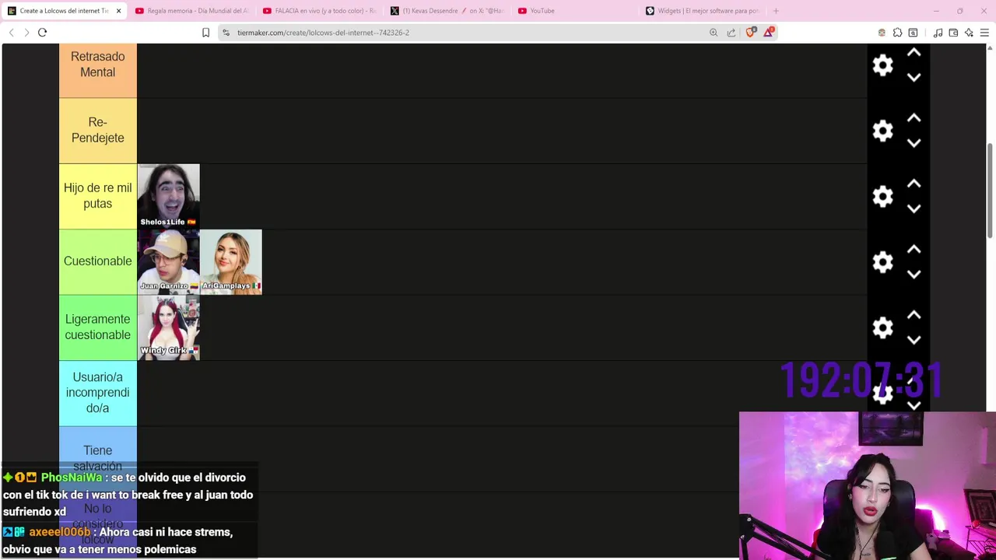Open the extensions puzzle icon
Screen dimensions: 996x560
[x=897, y=33]
